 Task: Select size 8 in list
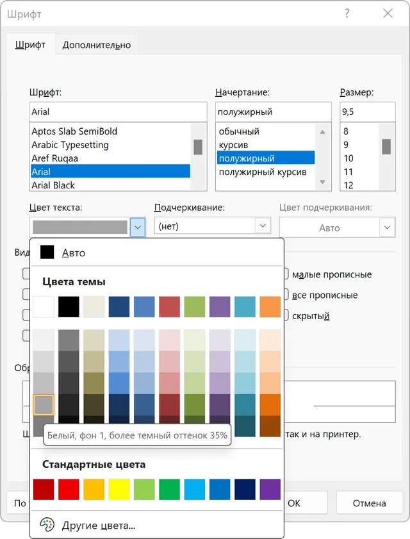[x=361, y=131]
